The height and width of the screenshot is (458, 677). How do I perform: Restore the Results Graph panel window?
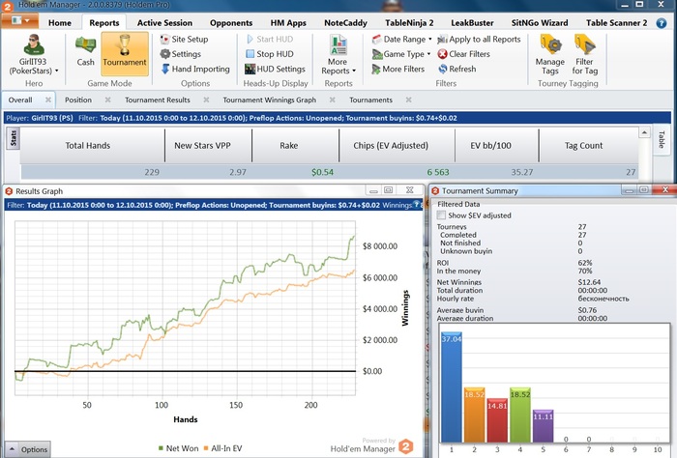click(x=389, y=190)
